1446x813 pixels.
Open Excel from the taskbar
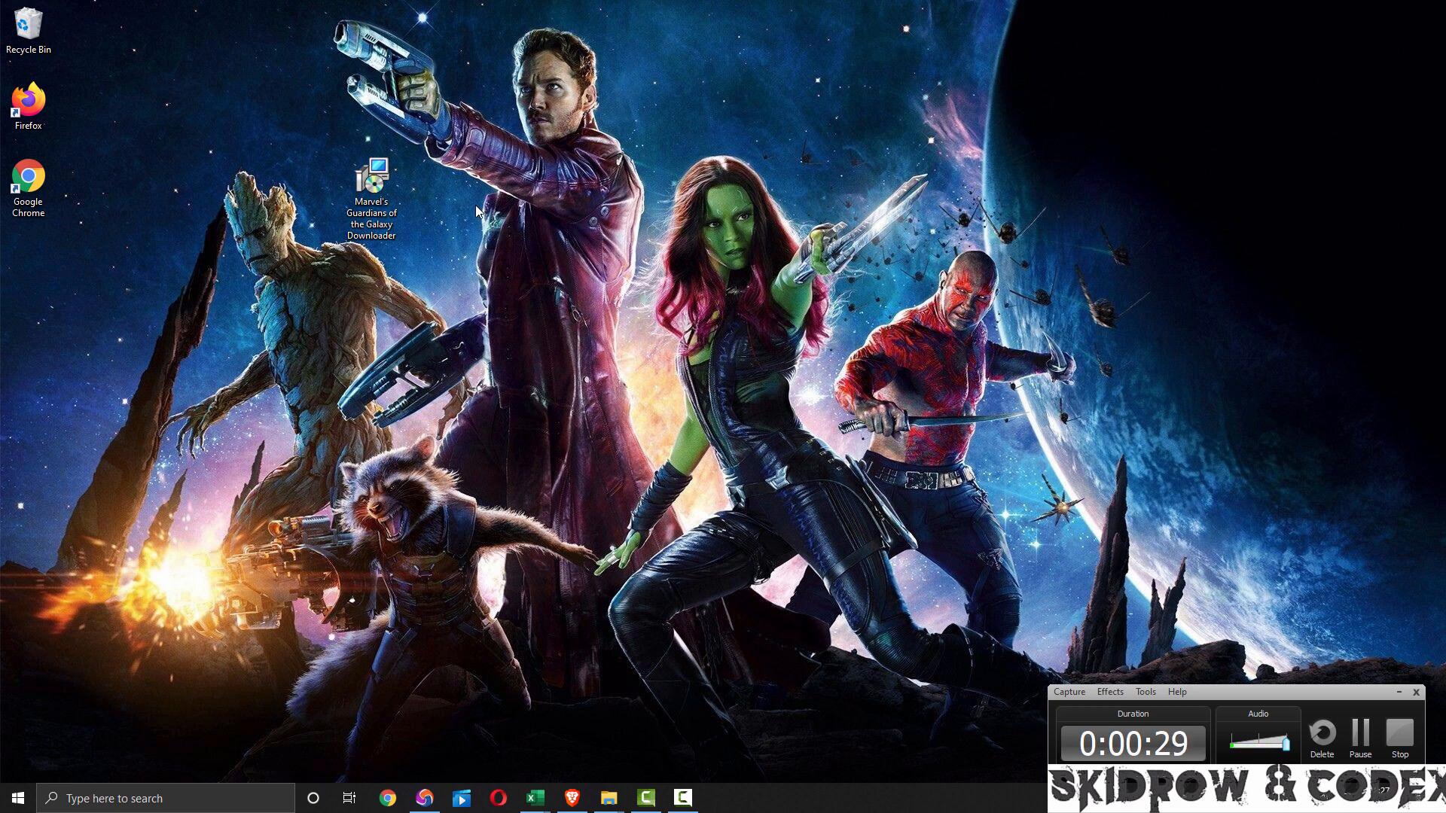pyautogui.click(x=535, y=798)
